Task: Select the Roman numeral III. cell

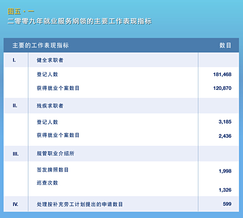Action: [16, 154]
